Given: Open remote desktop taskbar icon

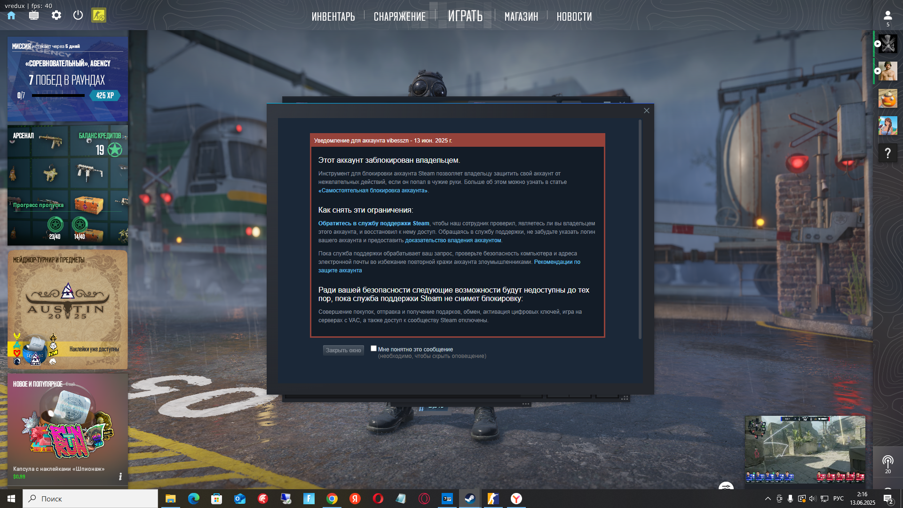Looking at the screenshot, I should [x=285, y=499].
